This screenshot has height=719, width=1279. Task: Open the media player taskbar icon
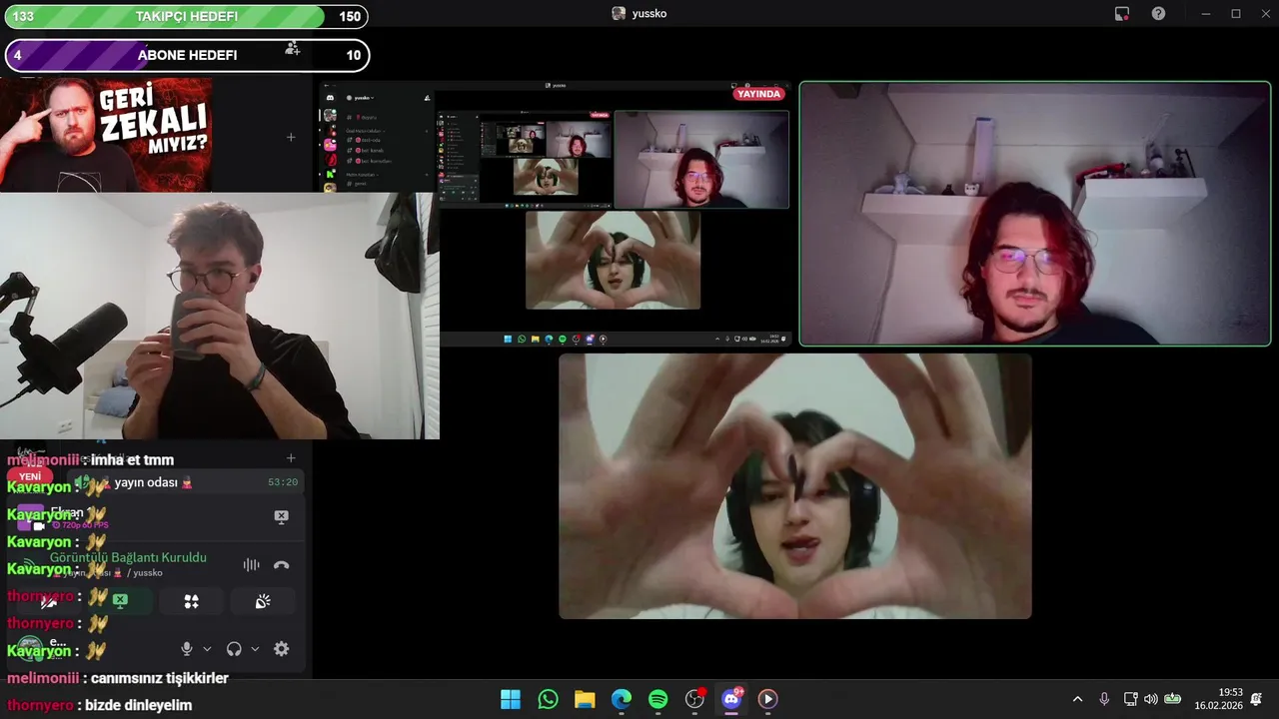(767, 699)
